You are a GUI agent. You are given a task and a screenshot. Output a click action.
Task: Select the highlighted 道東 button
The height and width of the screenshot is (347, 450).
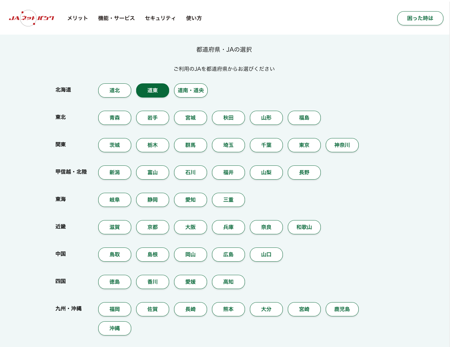tap(153, 90)
